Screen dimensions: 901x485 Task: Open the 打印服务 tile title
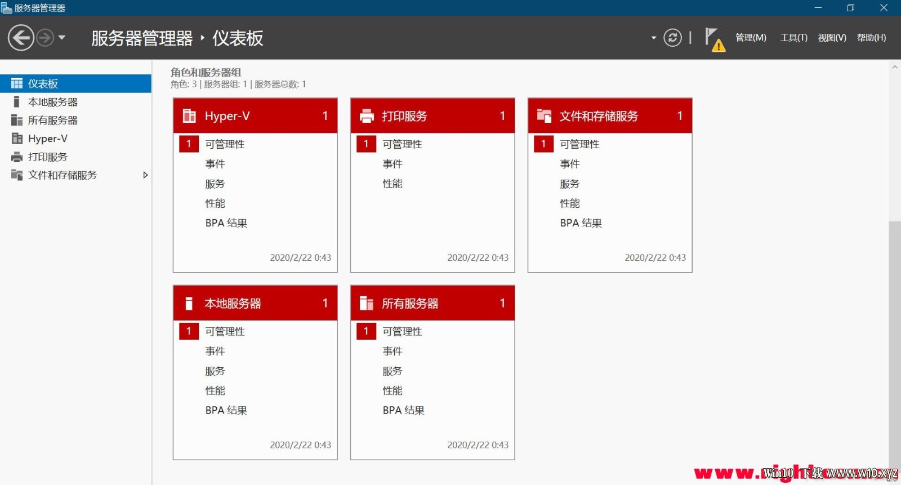point(404,116)
